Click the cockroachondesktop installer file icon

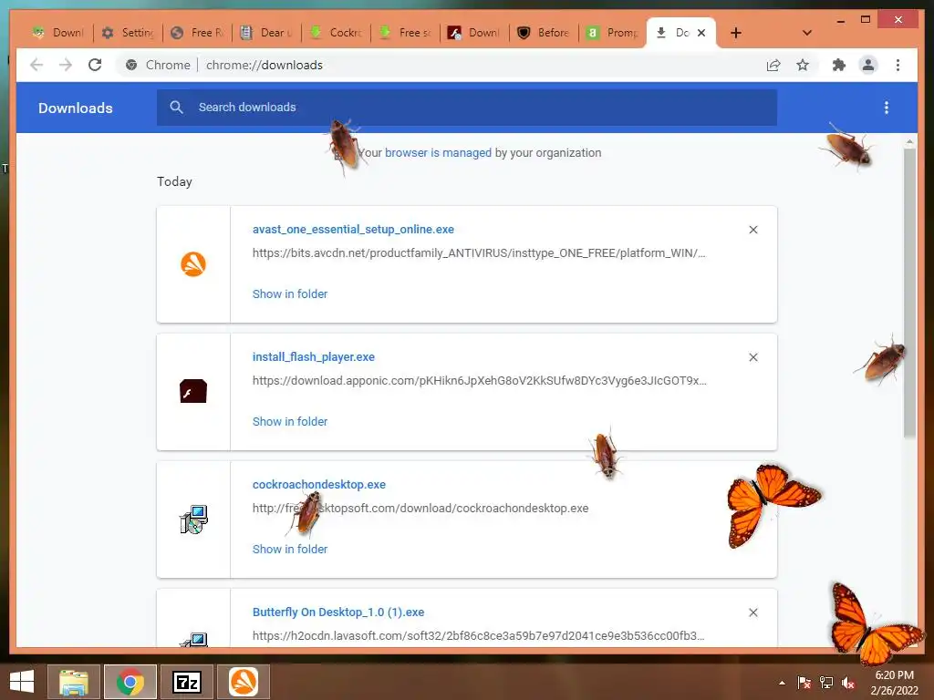[193, 519]
